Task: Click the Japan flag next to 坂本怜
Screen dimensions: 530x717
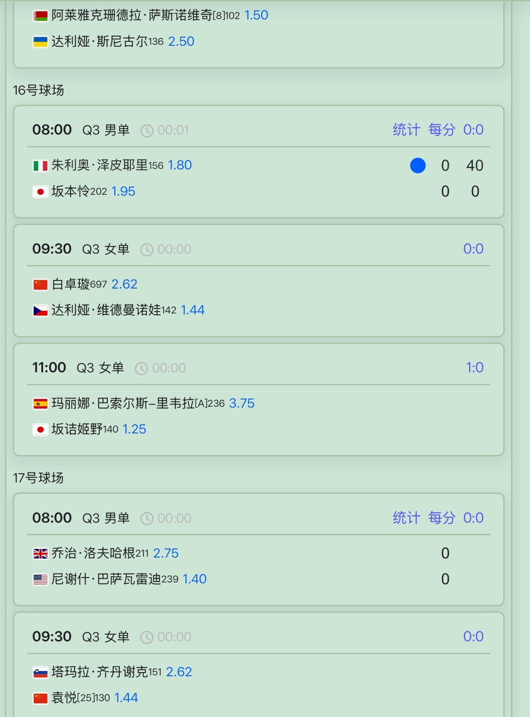Action: click(x=40, y=192)
